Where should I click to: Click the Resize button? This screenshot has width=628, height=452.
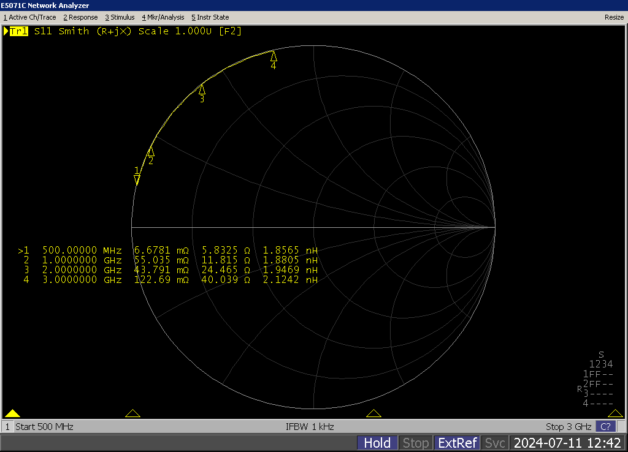614,17
